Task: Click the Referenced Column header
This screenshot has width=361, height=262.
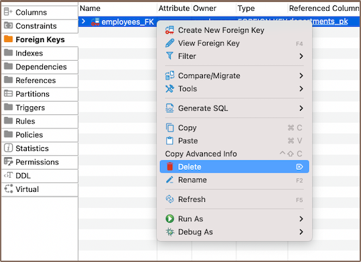Action: pyautogui.click(x=324, y=8)
